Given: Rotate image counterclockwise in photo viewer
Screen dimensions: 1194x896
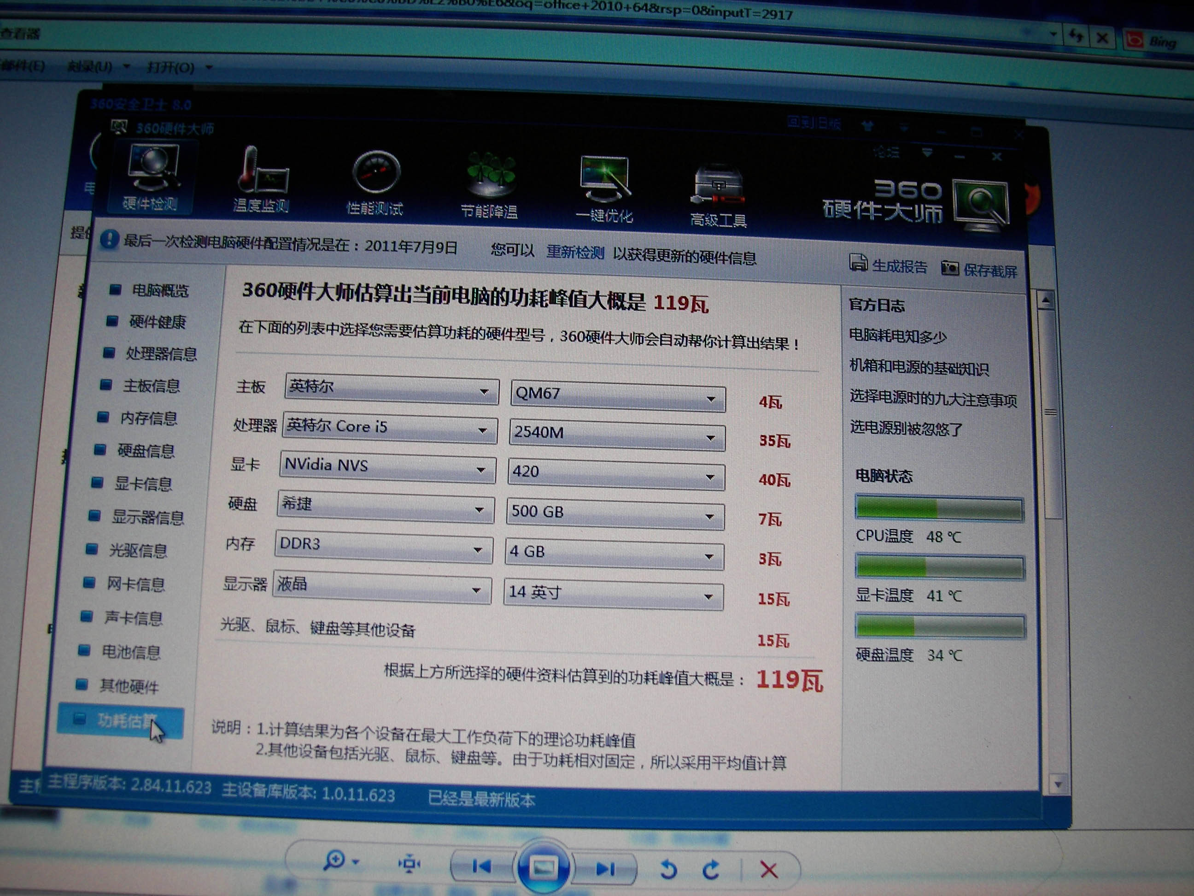Looking at the screenshot, I should pyautogui.click(x=668, y=870).
